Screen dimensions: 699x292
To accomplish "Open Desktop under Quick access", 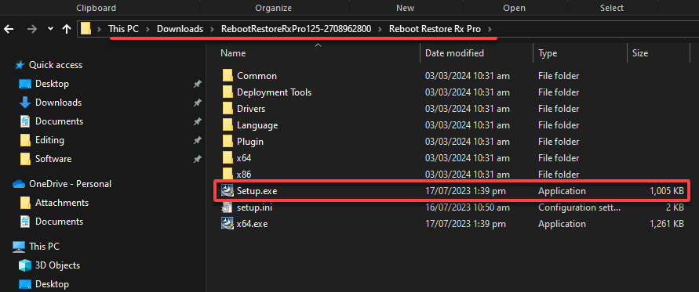I will click(x=52, y=84).
